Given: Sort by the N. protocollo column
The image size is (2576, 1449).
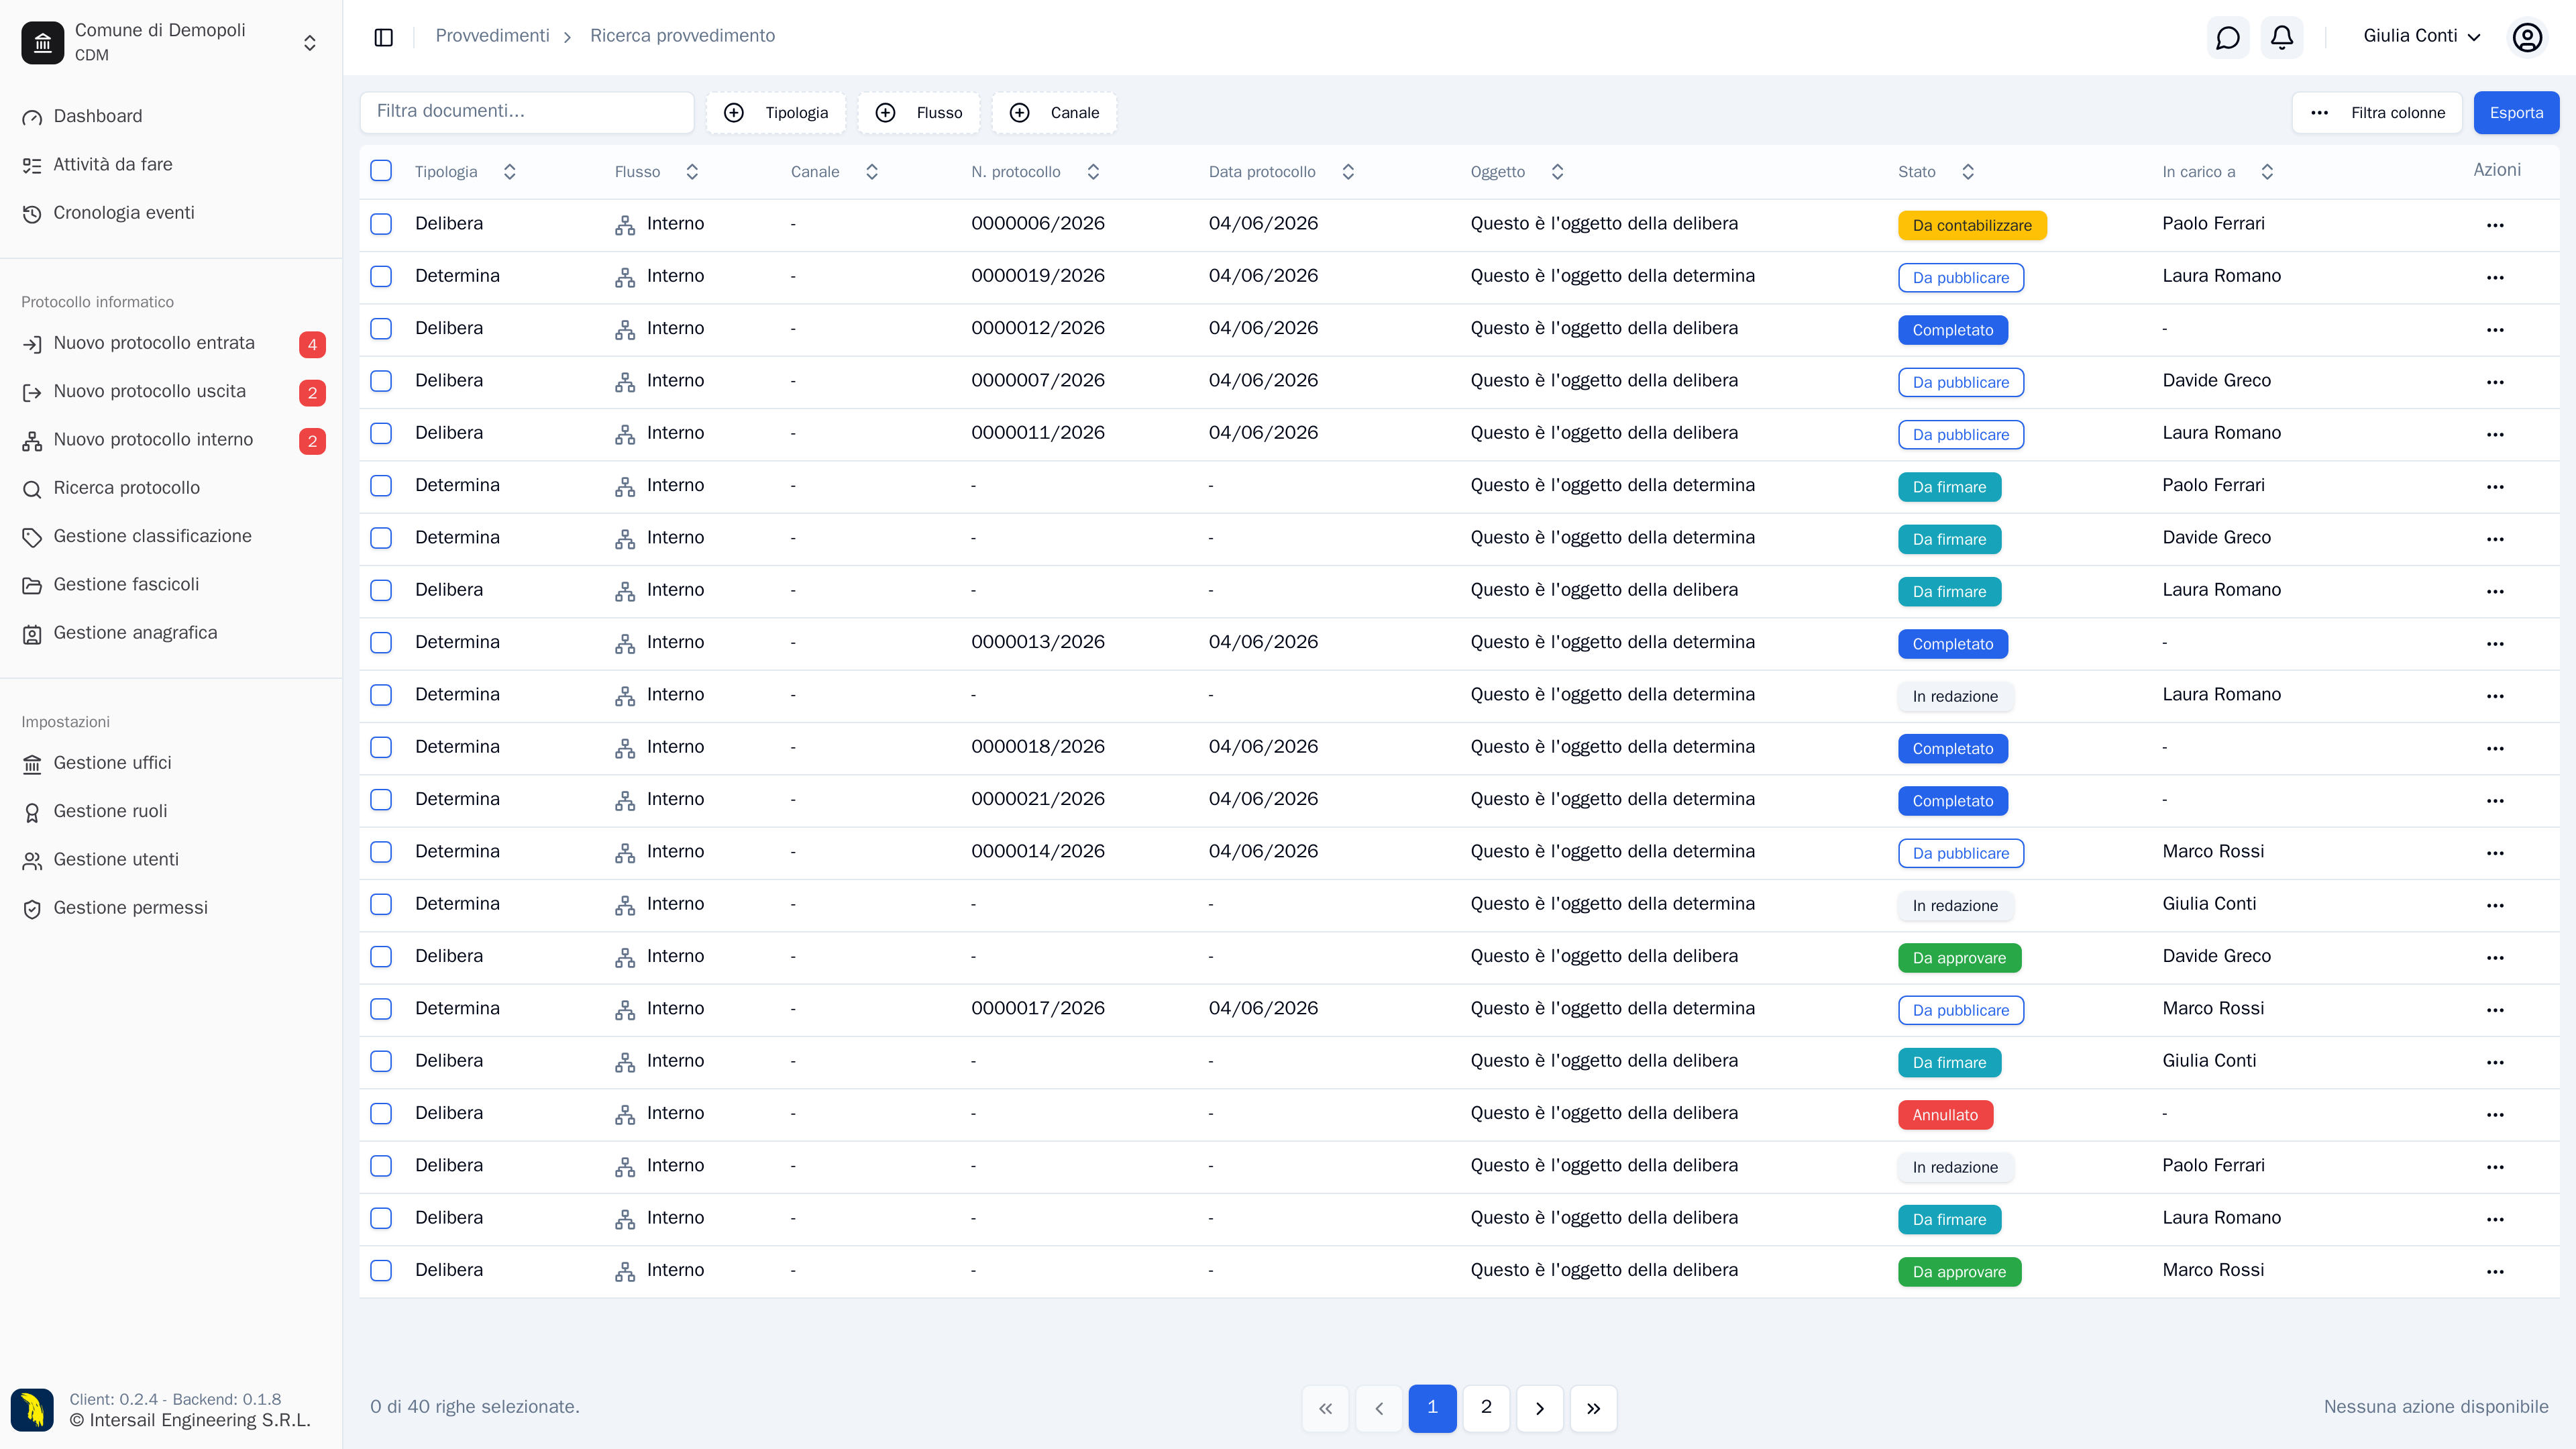Looking at the screenshot, I should point(1036,172).
